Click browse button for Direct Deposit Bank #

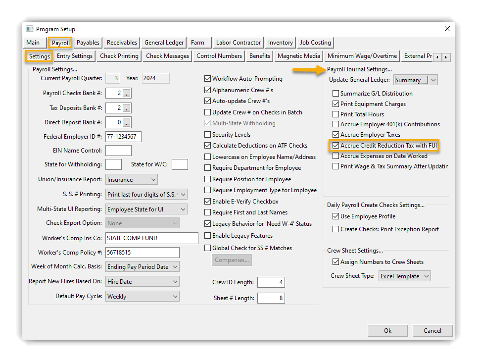click(127, 122)
